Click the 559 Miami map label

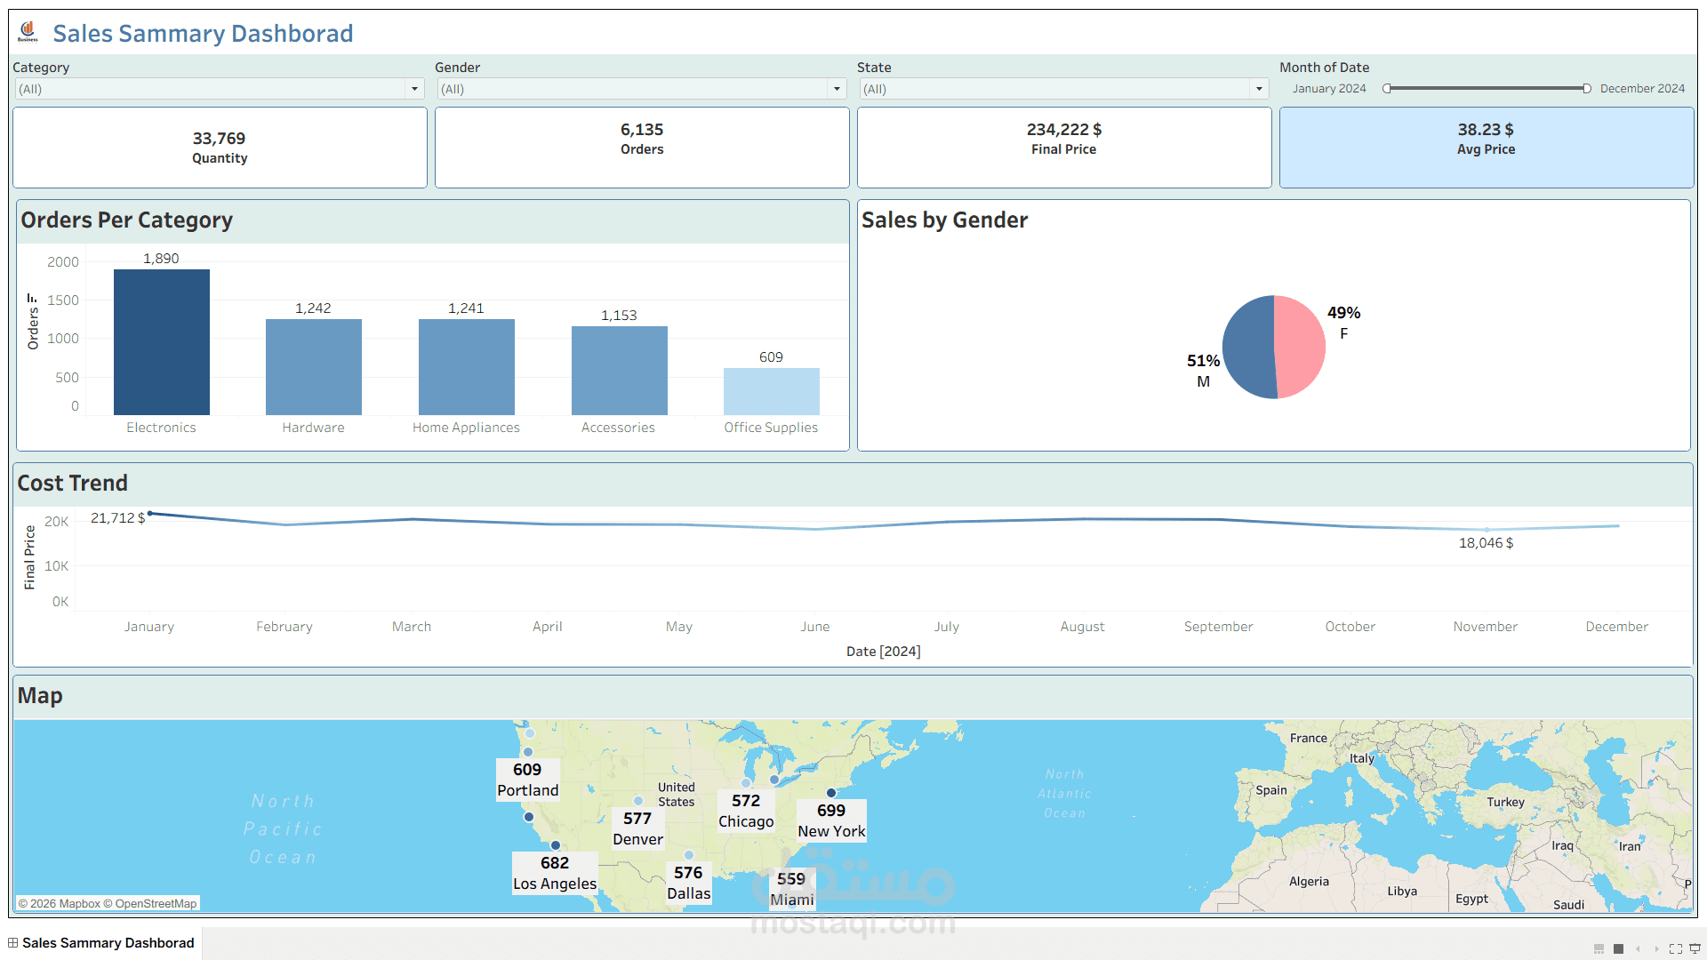coord(791,889)
